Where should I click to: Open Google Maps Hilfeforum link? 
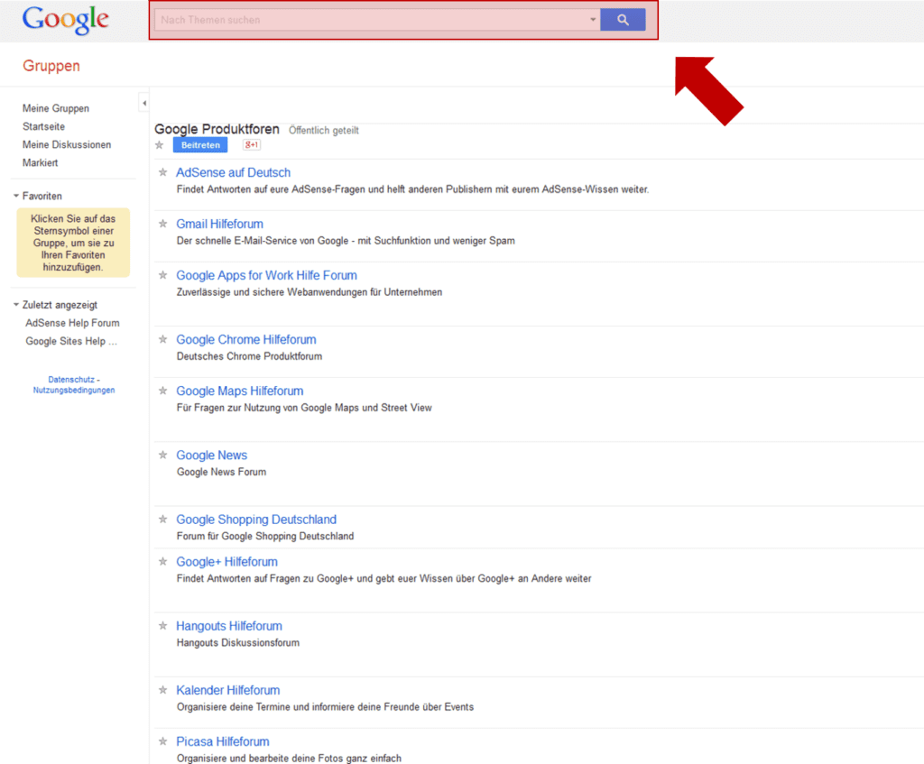click(x=240, y=391)
